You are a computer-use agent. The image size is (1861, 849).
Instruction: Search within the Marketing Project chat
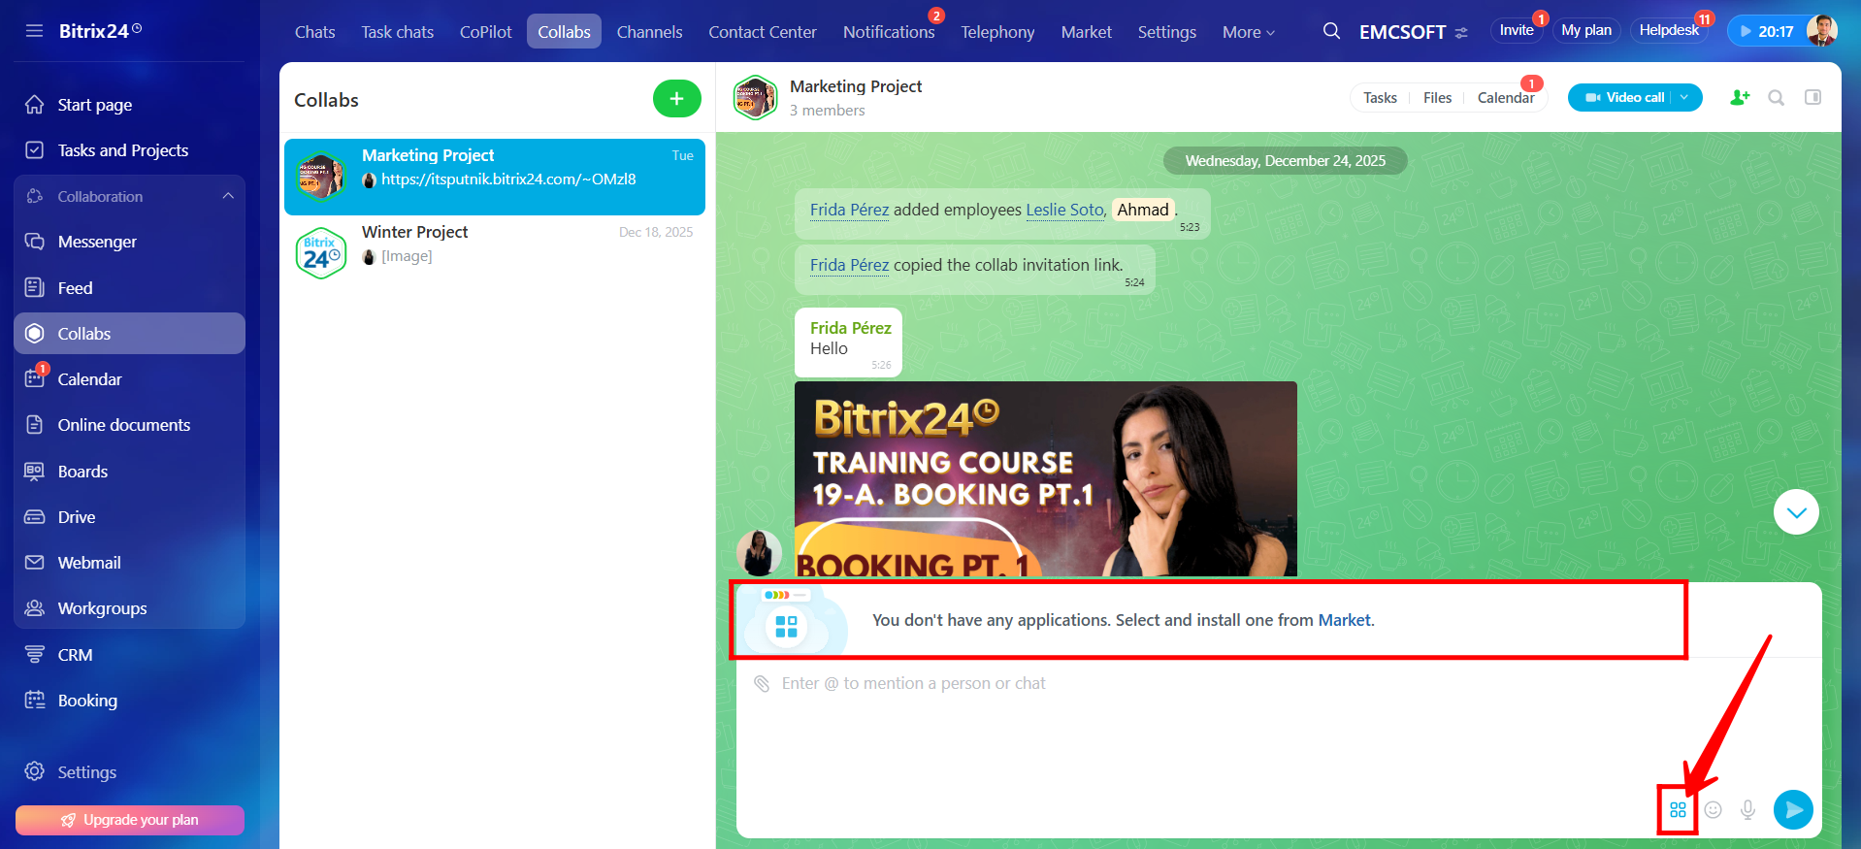point(1776,98)
